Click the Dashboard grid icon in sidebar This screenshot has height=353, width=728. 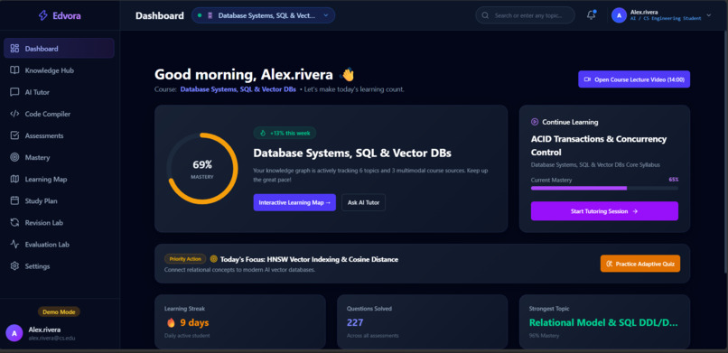[14, 48]
